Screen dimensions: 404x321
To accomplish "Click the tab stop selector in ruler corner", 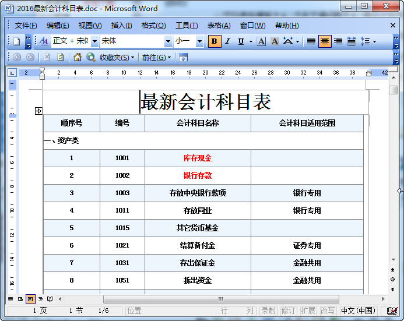I will pos(12,73).
